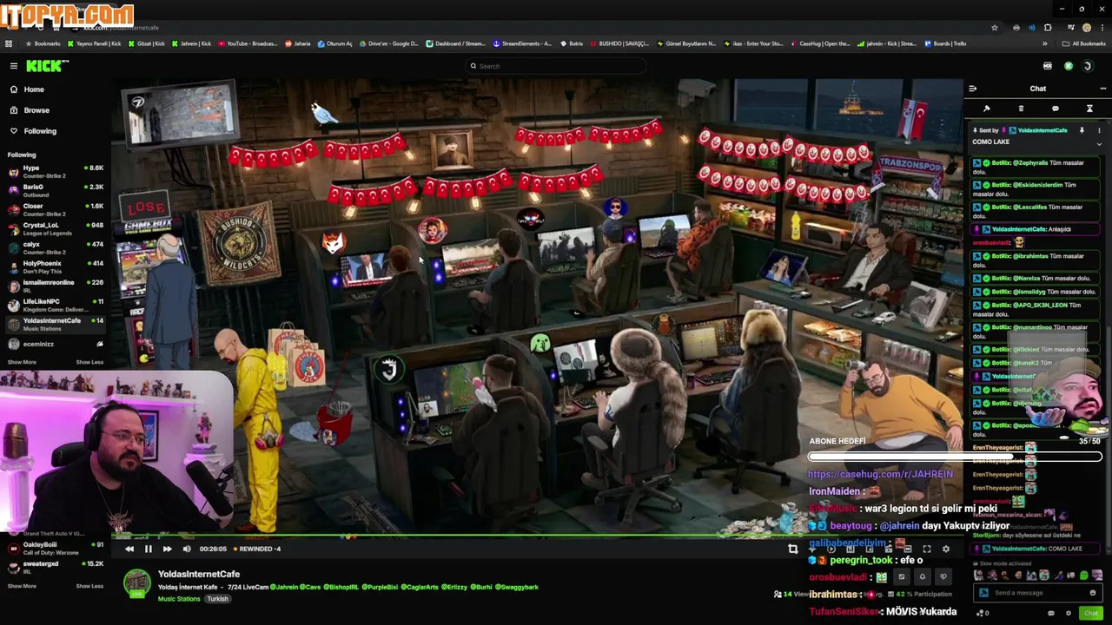Open the hourglass slow-mode icon
1112x625 pixels.
[1089, 109]
